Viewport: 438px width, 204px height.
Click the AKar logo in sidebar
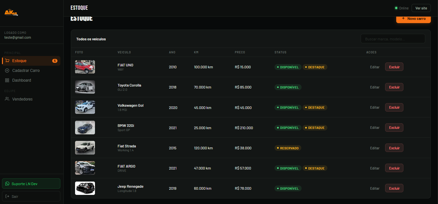pyautogui.click(x=11, y=12)
